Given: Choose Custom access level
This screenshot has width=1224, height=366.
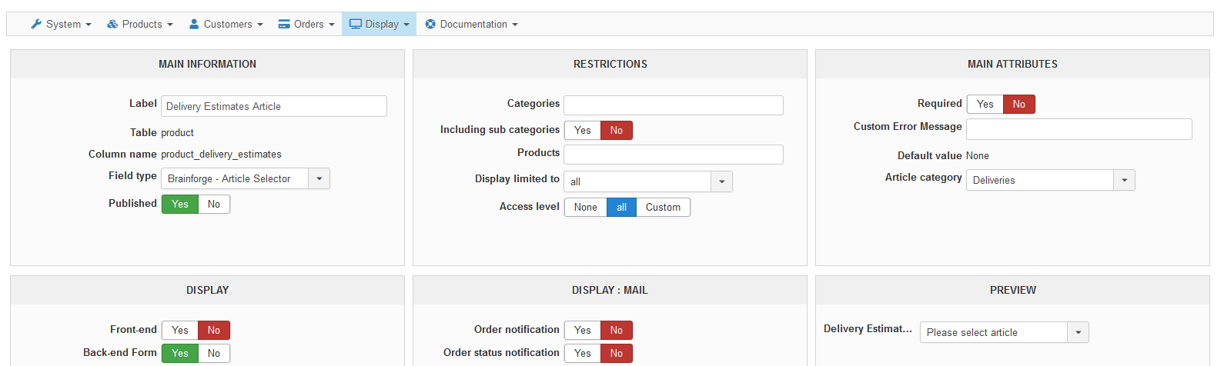Looking at the screenshot, I should tap(663, 207).
